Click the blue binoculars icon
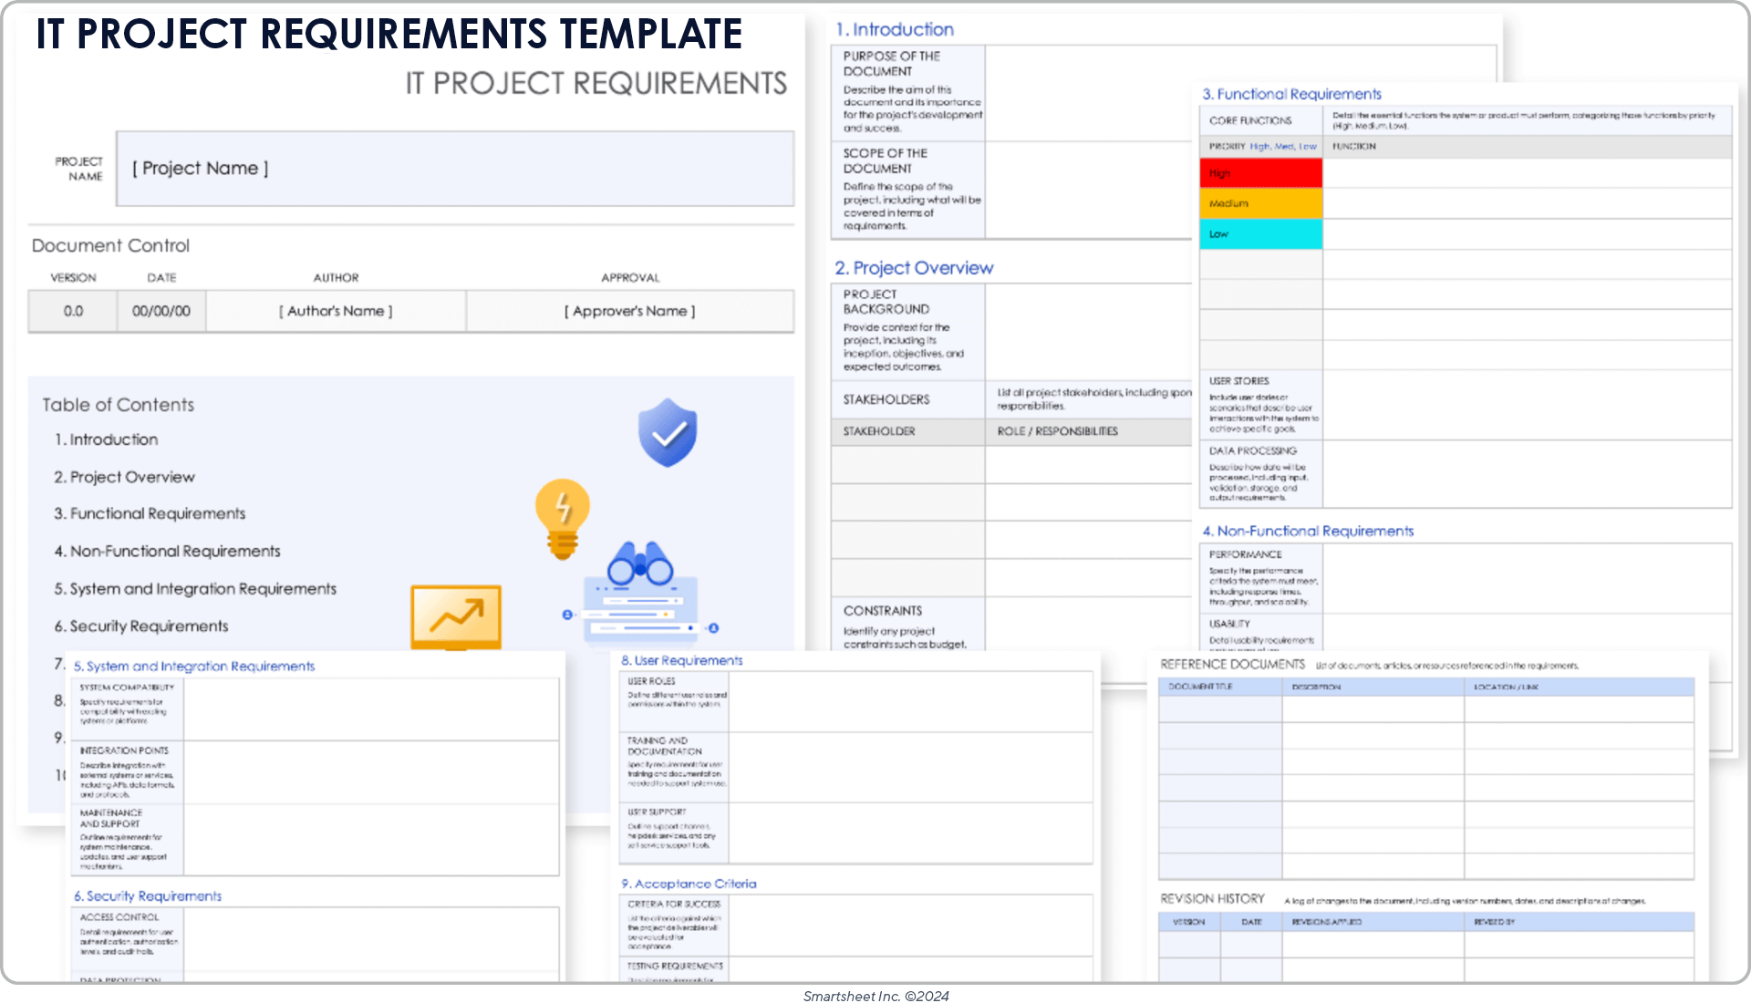 [640, 564]
